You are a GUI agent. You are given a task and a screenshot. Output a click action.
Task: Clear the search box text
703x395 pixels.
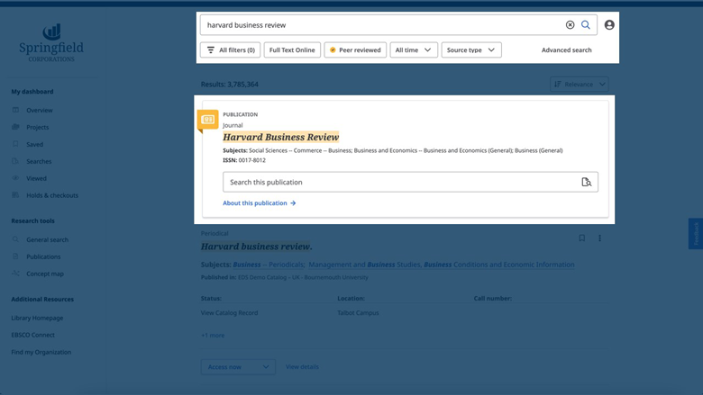570,25
